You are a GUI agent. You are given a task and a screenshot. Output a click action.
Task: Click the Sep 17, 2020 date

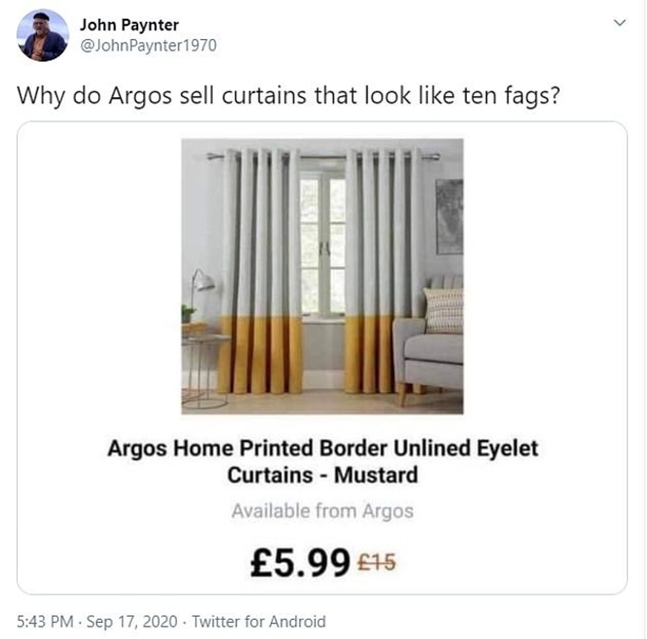(x=131, y=621)
